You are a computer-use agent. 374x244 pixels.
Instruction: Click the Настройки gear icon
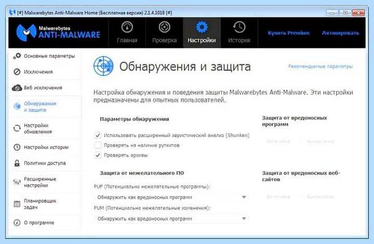pyautogui.click(x=202, y=27)
